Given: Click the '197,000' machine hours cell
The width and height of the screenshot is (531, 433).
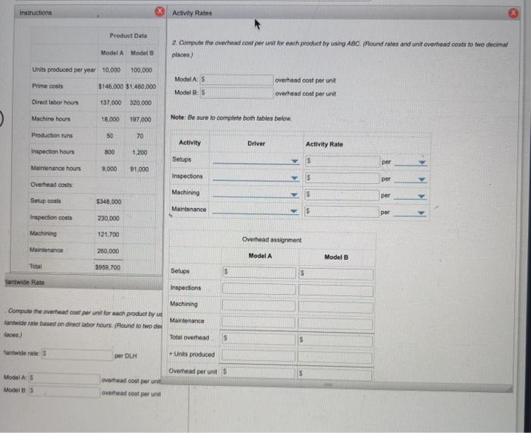Looking at the screenshot, I should pos(140,119).
